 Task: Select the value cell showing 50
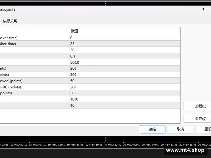[125, 81]
